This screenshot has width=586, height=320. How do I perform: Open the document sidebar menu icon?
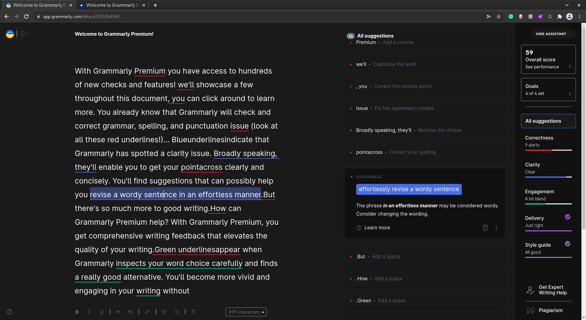click(24, 34)
